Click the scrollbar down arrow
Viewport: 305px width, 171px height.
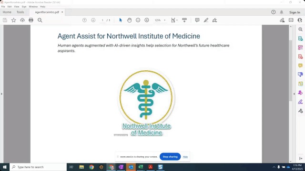coord(291,161)
